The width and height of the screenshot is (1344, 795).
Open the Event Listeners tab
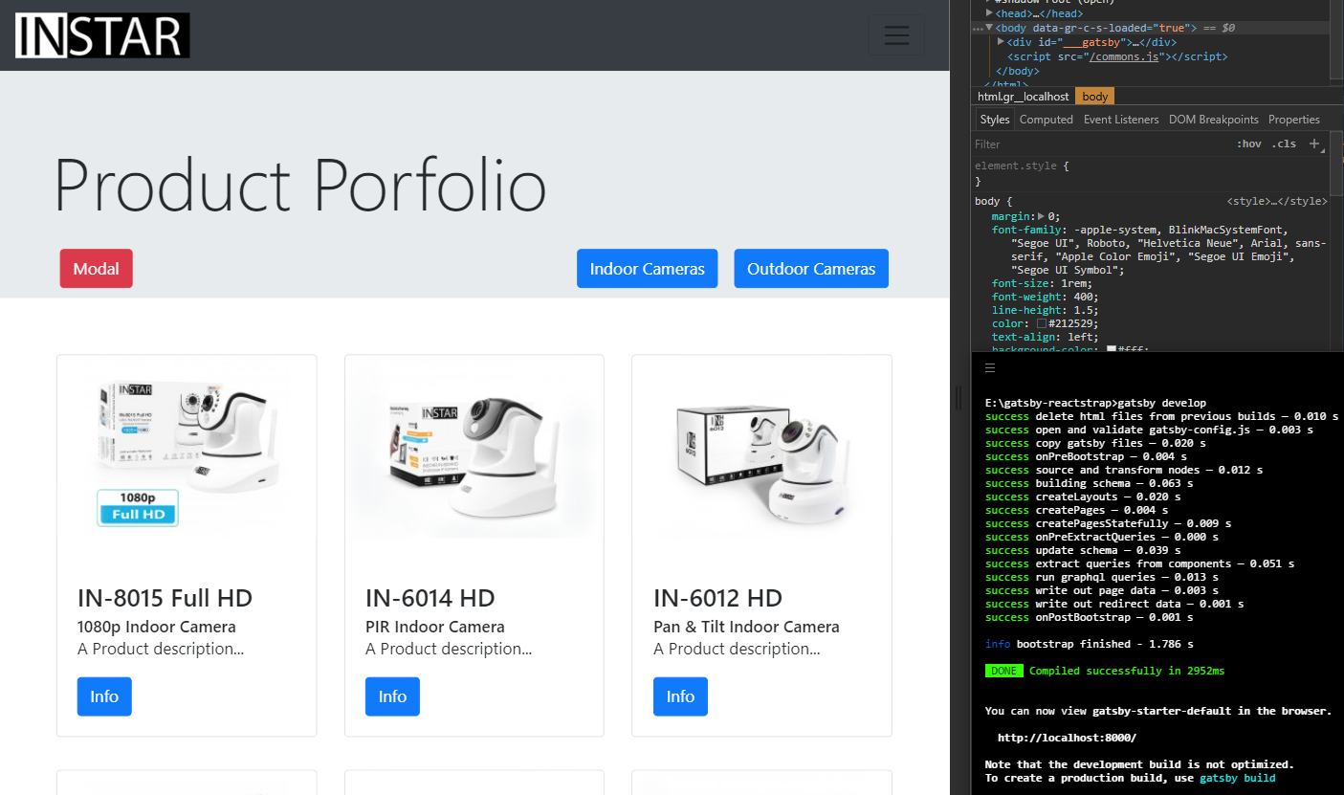(1121, 120)
